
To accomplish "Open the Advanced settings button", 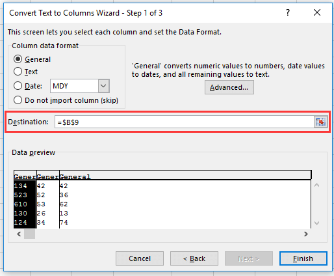I will click(x=229, y=87).
